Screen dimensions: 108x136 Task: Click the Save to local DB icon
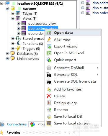click(x=49, y=117)
